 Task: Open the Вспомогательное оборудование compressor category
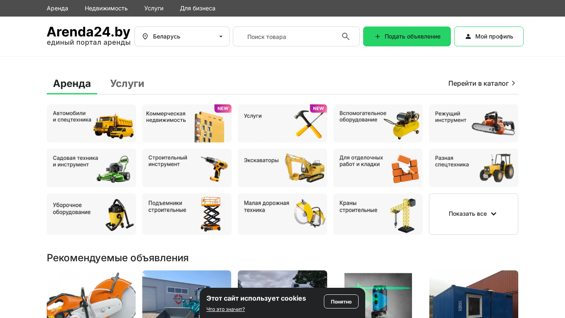click(378, 123)
